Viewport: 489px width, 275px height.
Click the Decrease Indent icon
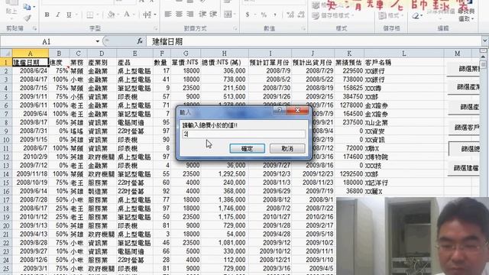pos(202,14)
